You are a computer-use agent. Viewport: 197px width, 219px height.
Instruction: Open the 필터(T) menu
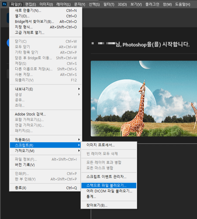[x=109, y=4]
